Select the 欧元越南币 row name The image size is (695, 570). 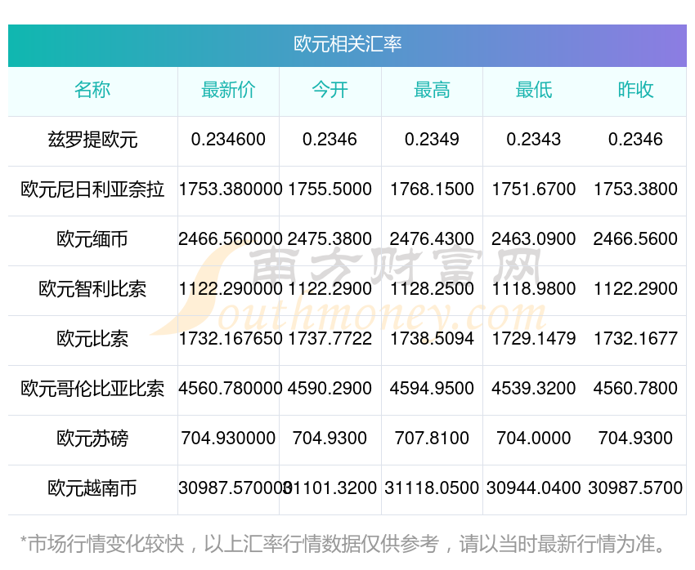tap(92, 488)
